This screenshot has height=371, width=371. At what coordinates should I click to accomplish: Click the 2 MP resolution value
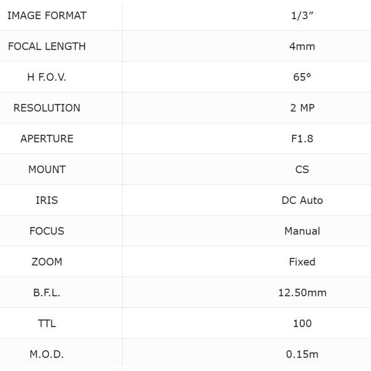point(302,108)
